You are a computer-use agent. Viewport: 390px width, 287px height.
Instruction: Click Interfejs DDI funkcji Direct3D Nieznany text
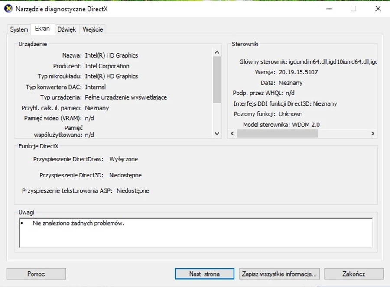pos(285,103)
